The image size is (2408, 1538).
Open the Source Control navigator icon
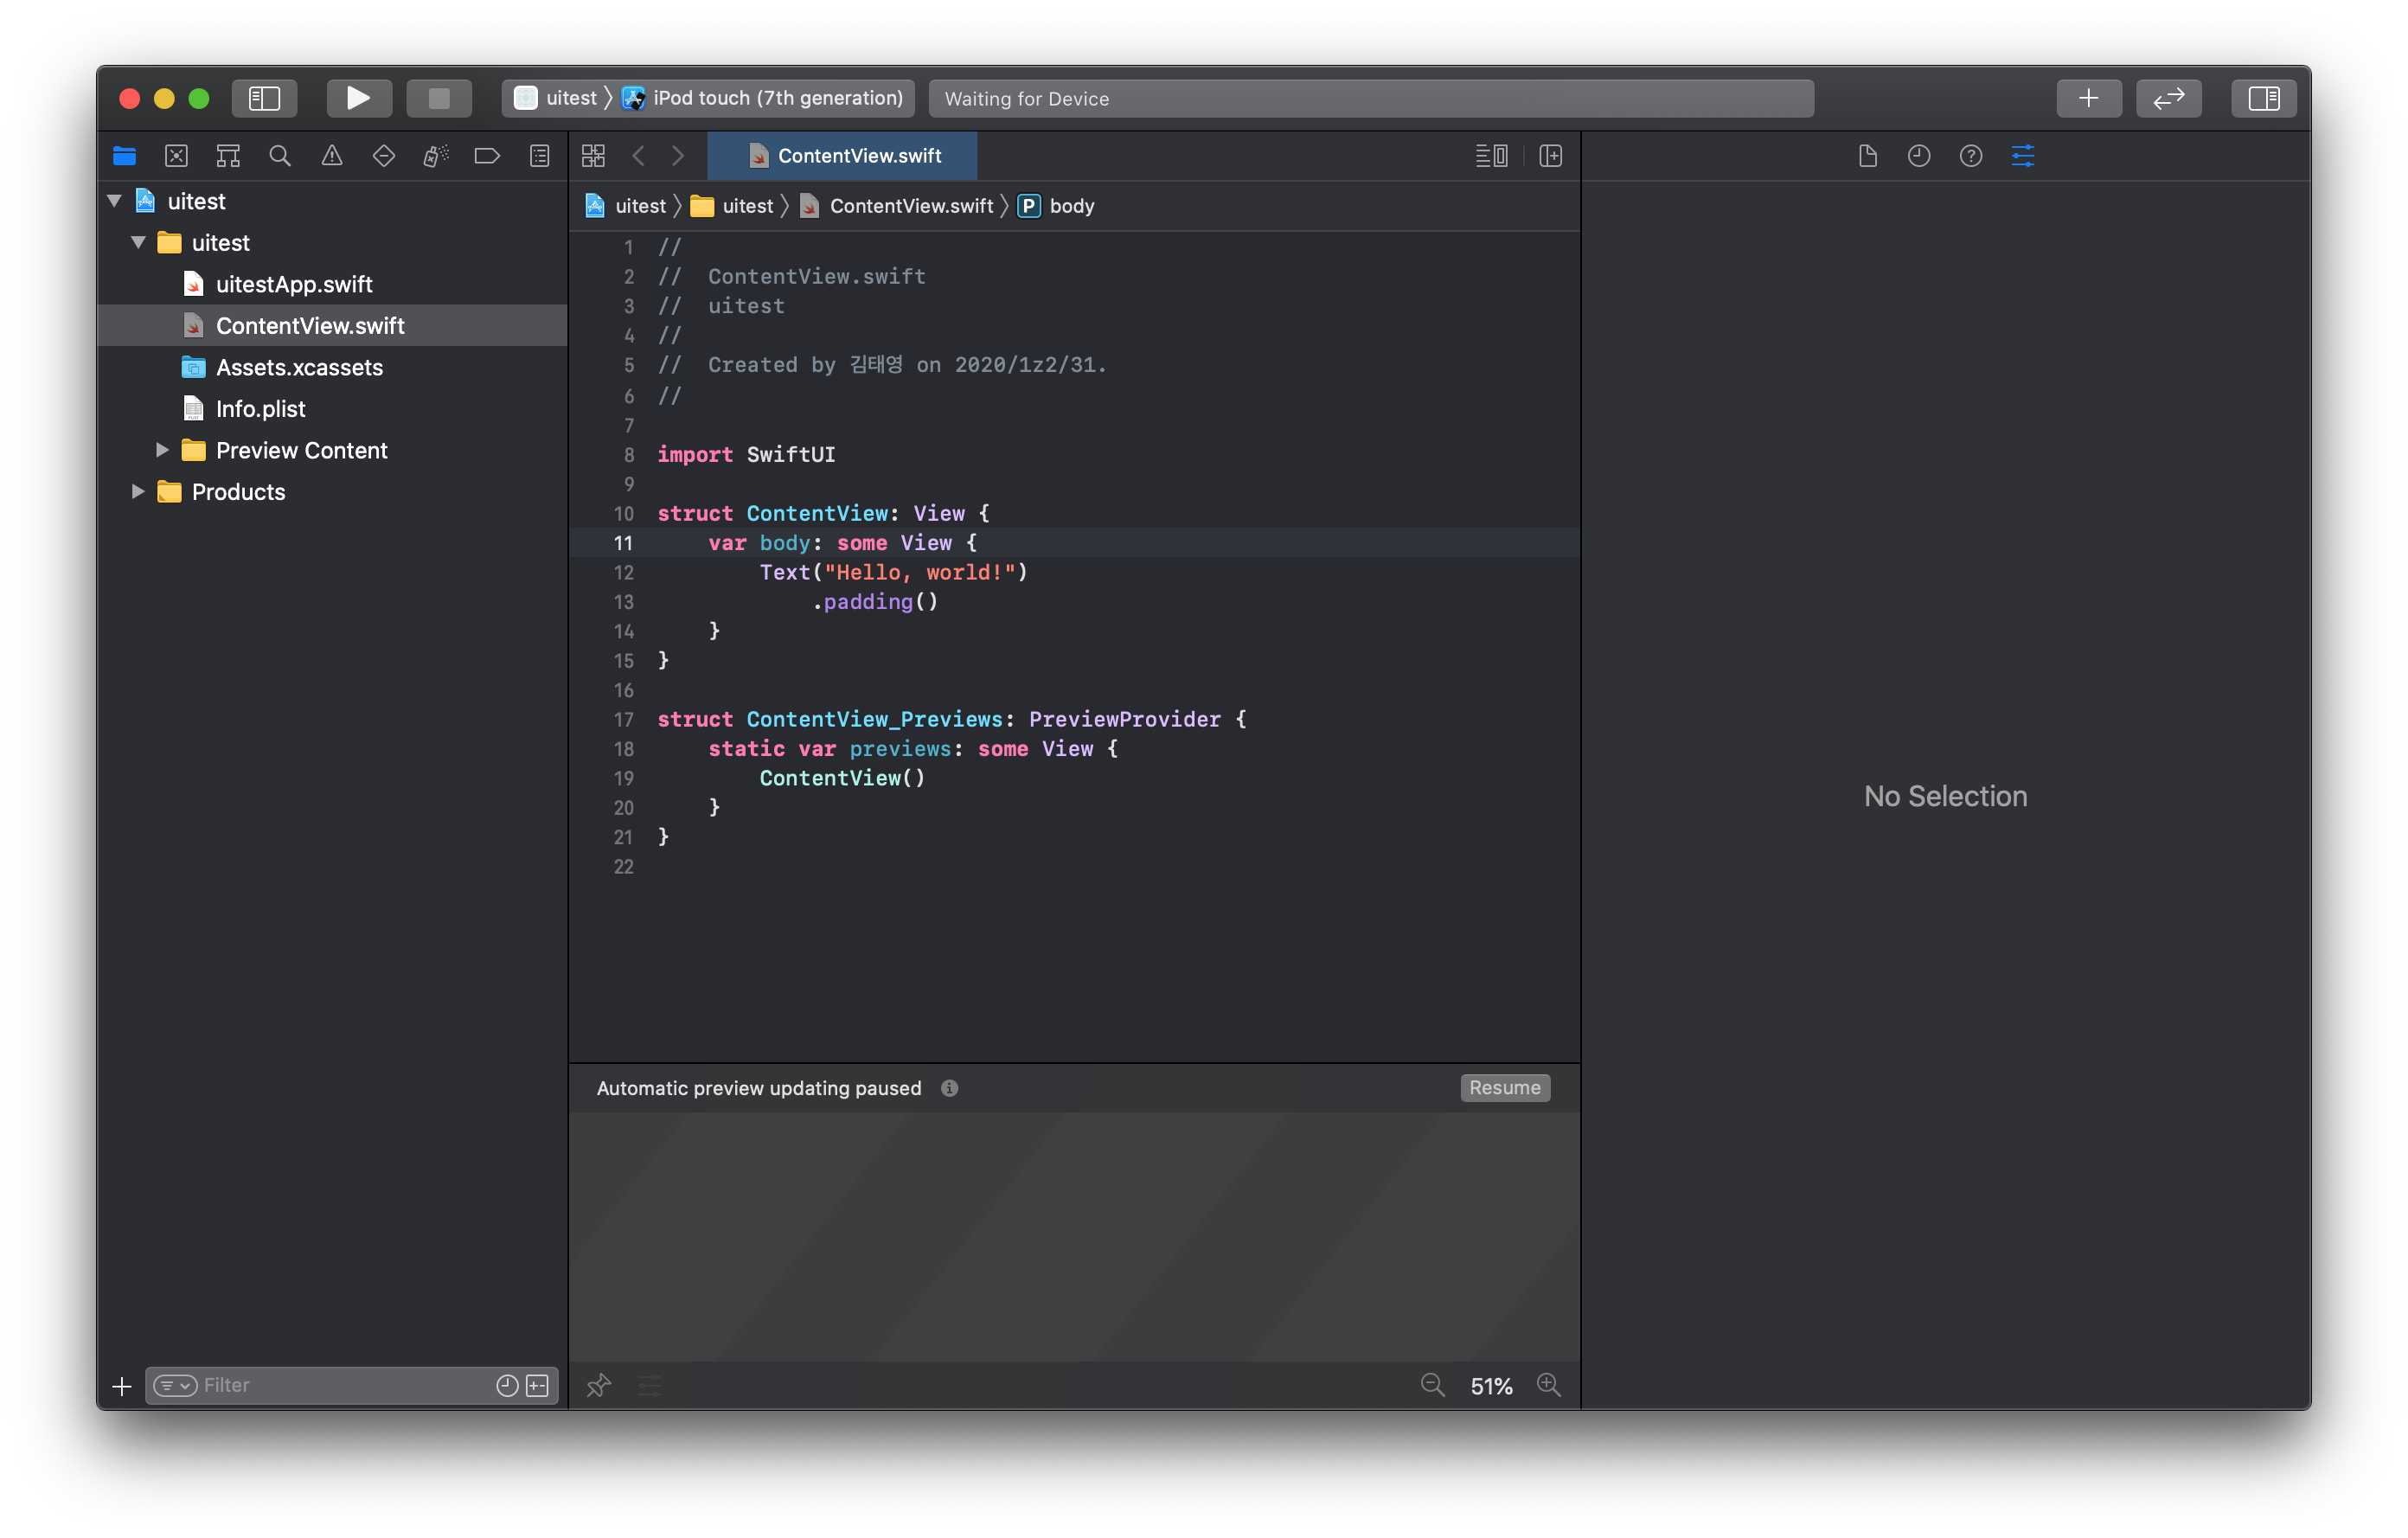(x=176, y=156)
